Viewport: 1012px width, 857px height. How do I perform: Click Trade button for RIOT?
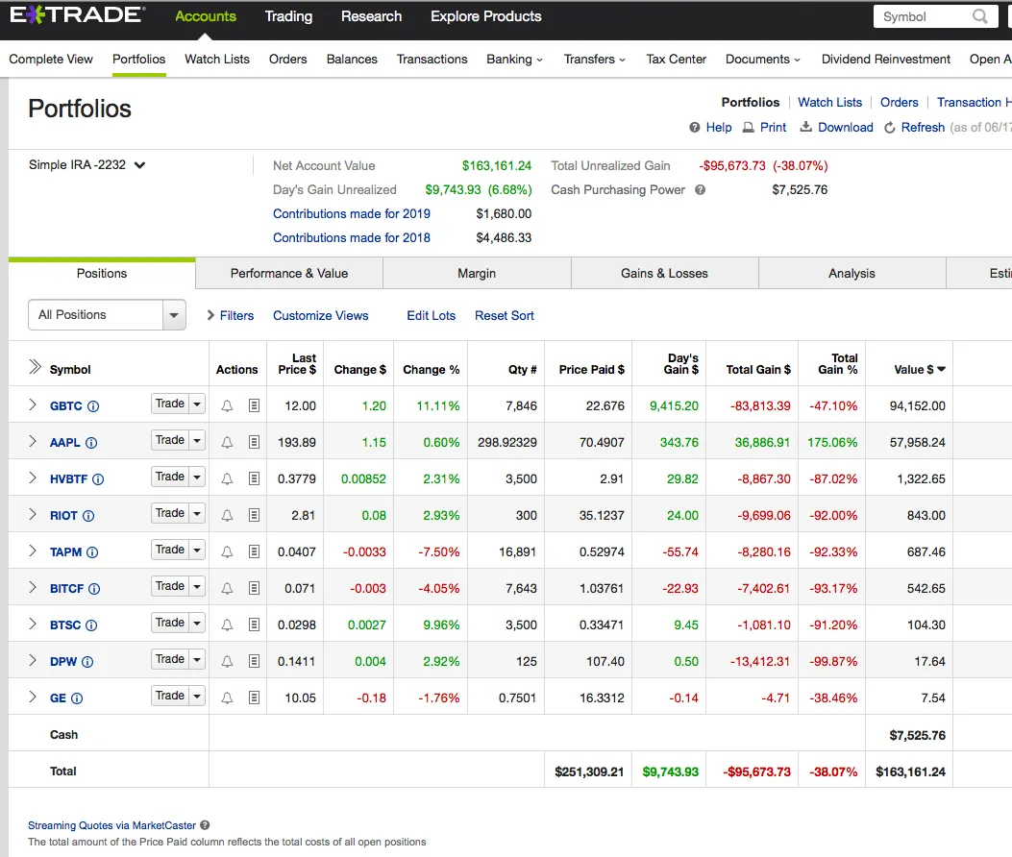(170, 513)
